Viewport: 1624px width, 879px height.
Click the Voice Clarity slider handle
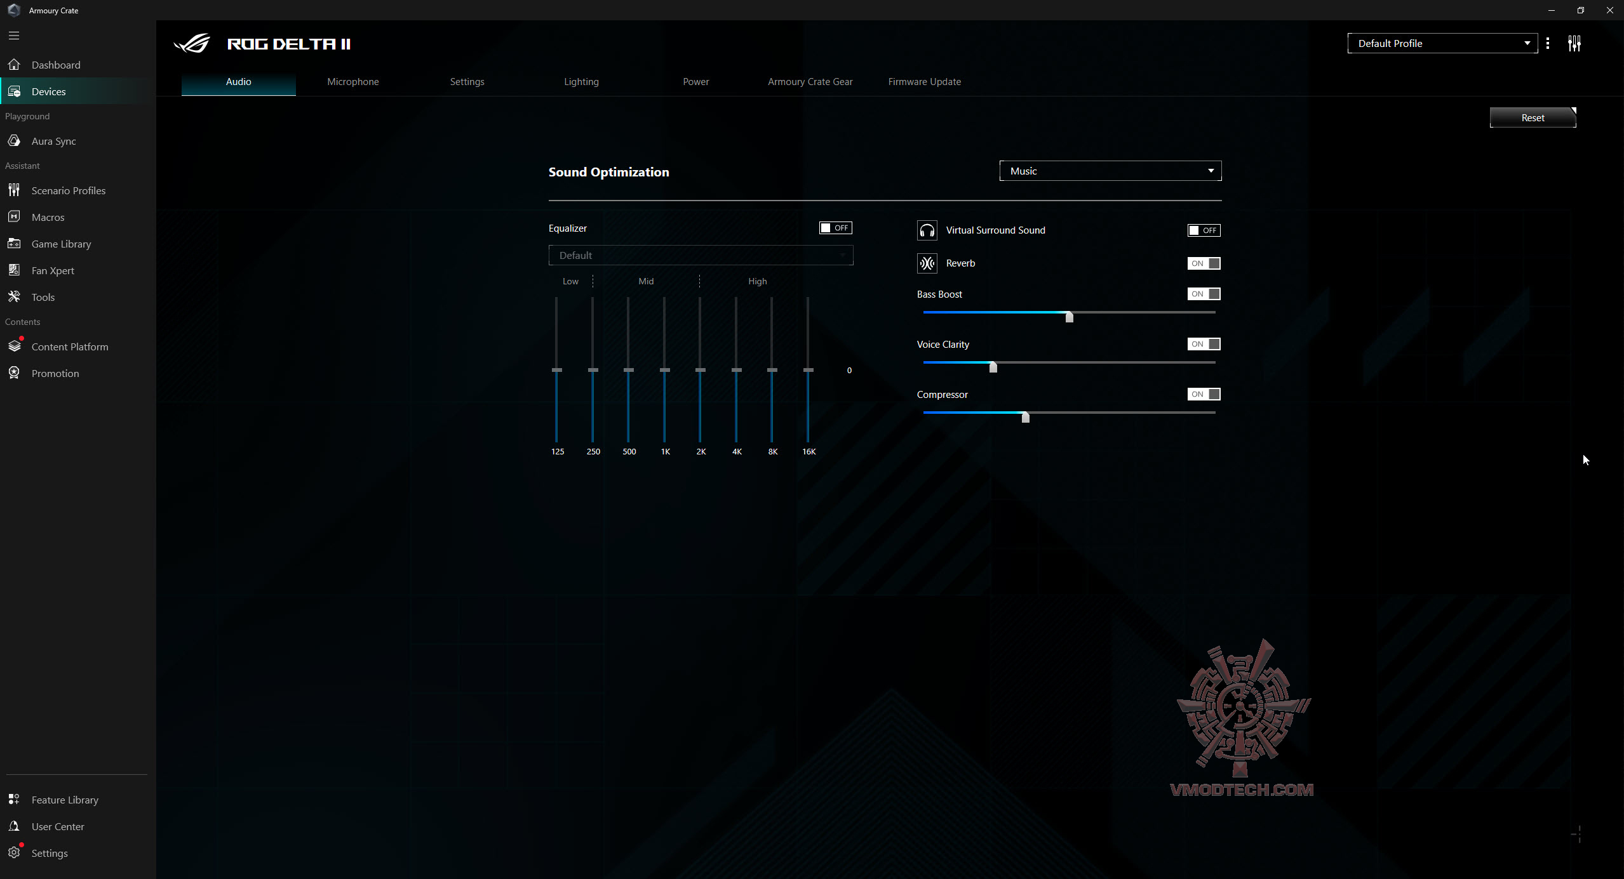click(993, 367)
